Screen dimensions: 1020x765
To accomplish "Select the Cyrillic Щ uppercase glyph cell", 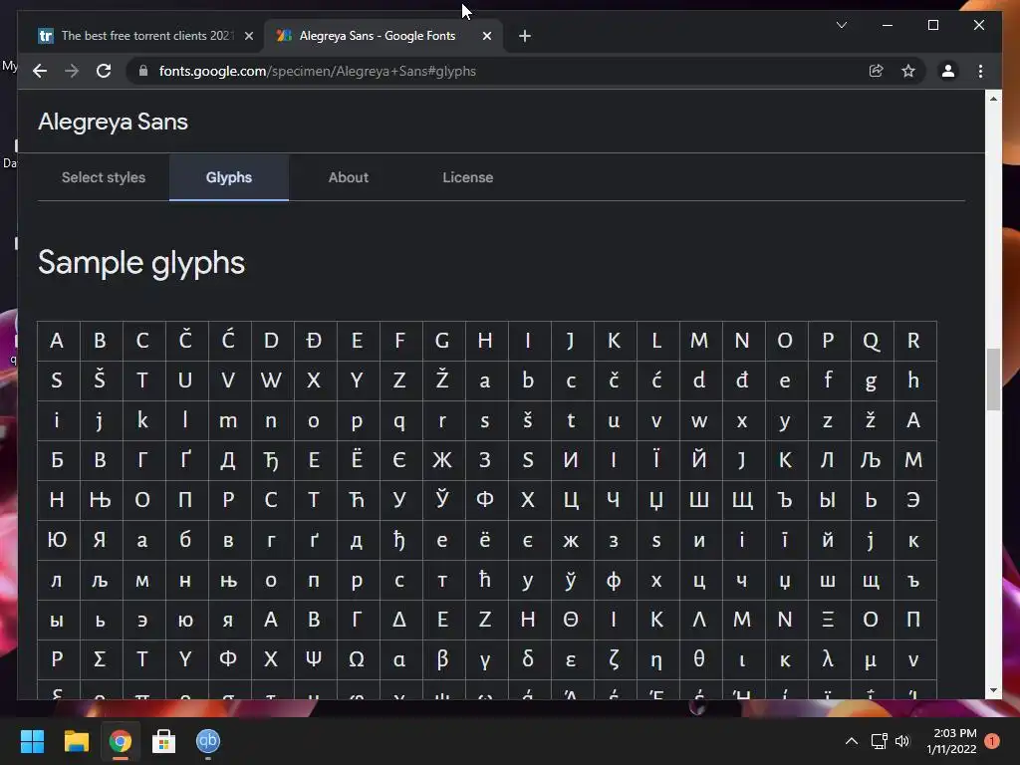I will point(742,500).
